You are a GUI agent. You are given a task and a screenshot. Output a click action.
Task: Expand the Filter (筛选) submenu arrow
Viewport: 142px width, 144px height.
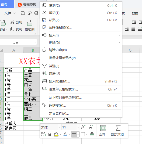coord(119,66)
